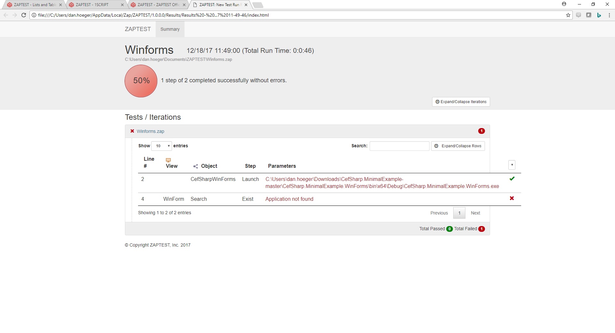
Task: Go to Next page of results
Action: [475, 213]
